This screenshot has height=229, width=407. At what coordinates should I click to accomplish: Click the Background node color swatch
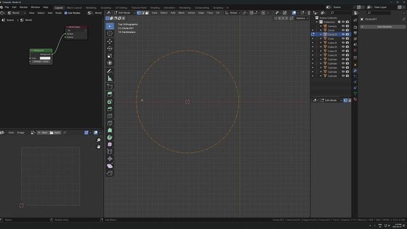coord(45,58)
